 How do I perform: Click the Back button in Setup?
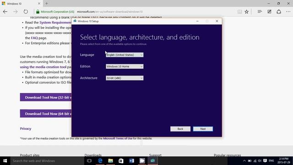click(x=180, y=129)
